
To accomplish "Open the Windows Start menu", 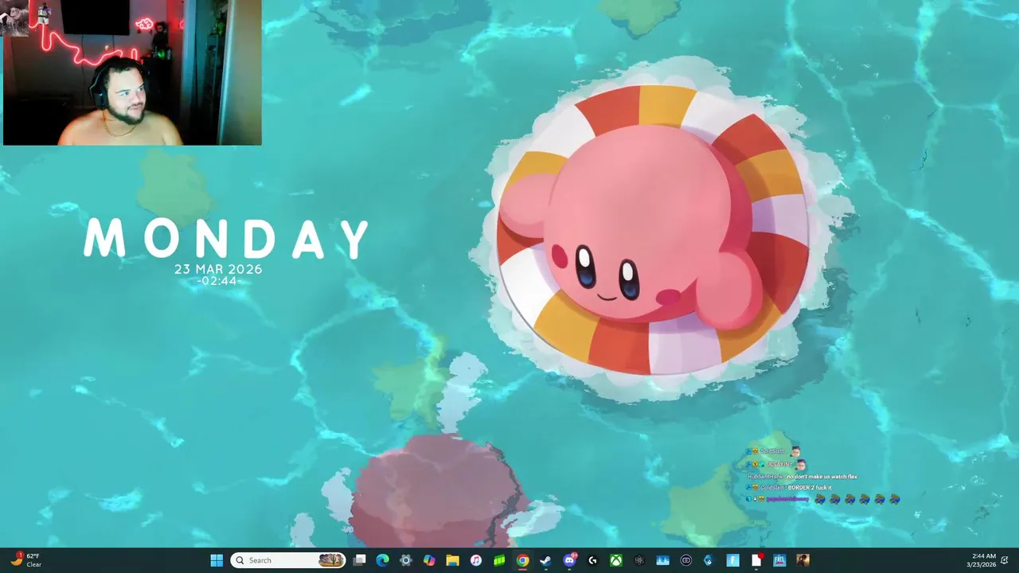I will tap(217, 560).
